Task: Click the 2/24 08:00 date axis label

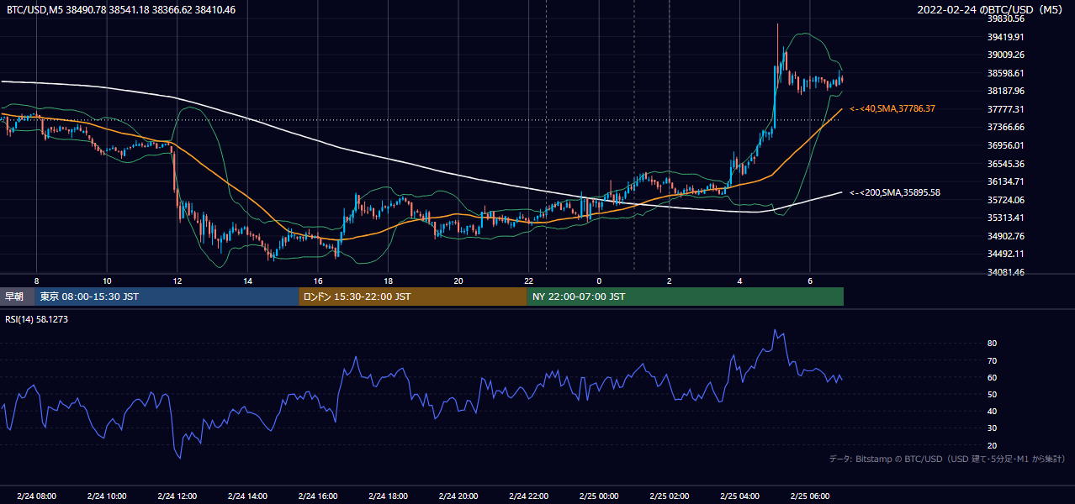Action: pyautogui.click(x=36, y=496)
